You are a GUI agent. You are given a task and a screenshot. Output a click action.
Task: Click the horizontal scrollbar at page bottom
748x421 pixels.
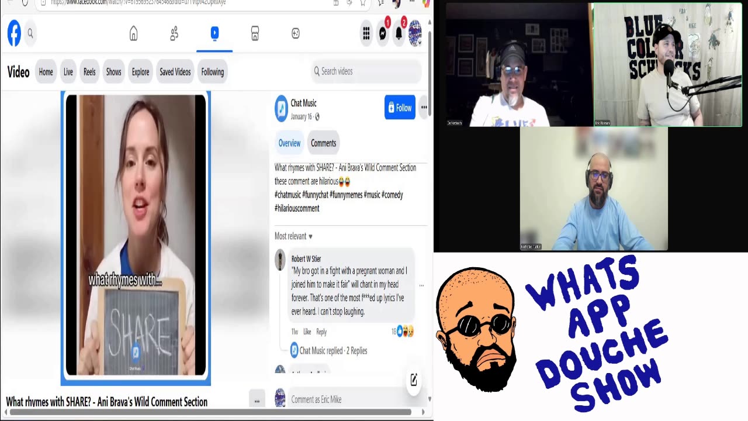tap(210, 413)
